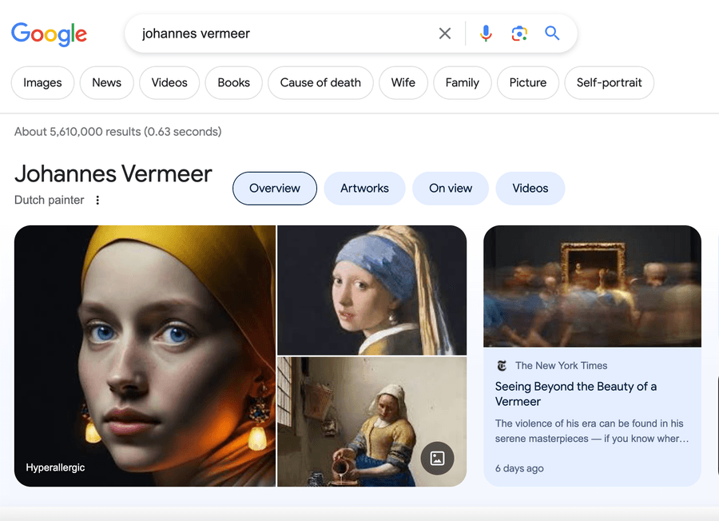Viewport: 719px width, 521px height.
Task: Click in the johannes vermeer search field
Action: pyautogui.click(x=280, y=34)
